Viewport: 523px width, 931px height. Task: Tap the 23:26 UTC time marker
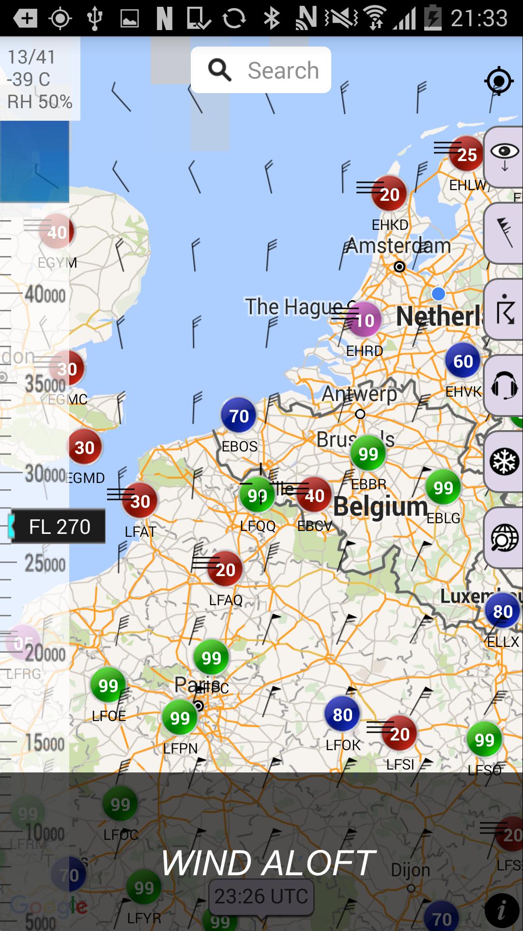(261, 897)
